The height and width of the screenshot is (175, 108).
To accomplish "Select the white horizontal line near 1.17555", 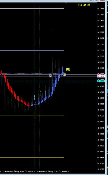I will [32, 8].
